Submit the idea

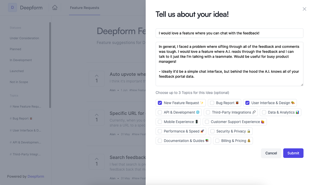(293, 153)
